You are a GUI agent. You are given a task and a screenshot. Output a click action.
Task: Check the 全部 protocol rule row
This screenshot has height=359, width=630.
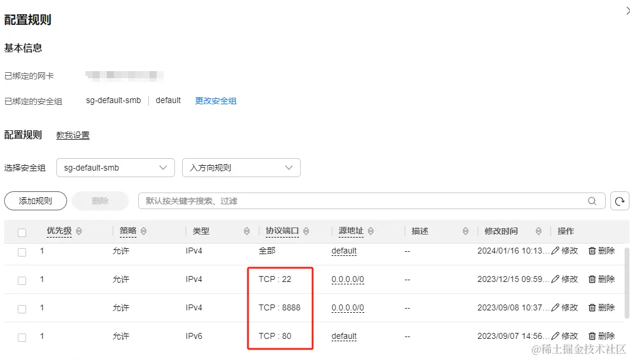22,252
